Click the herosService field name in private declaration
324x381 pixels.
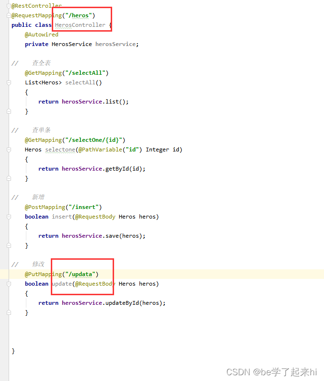point(116,44)
